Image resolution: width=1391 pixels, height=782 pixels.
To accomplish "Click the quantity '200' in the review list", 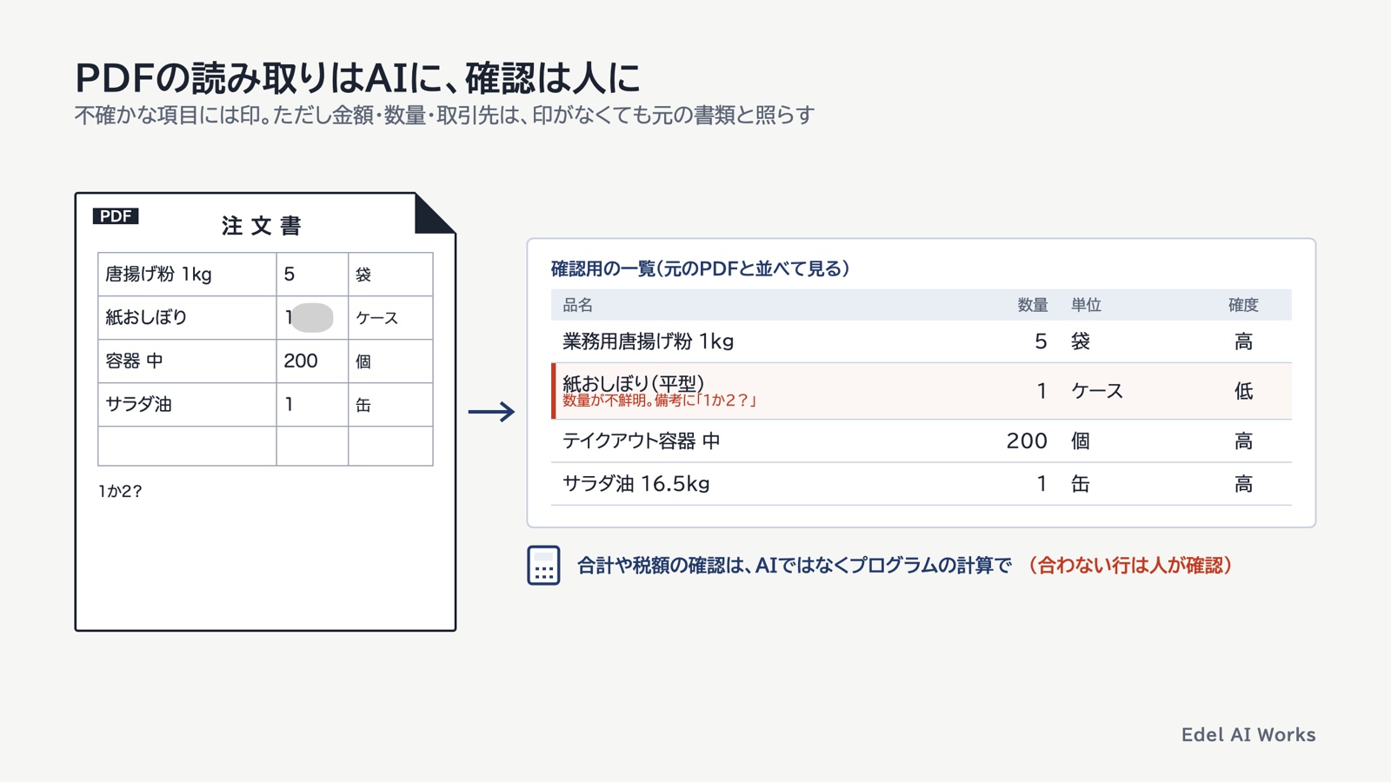I will [1027, 441].
